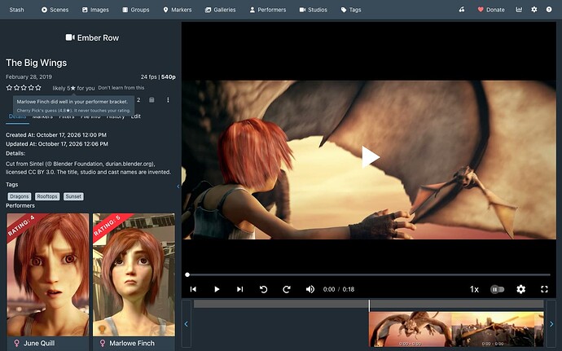Open settings via navbar gear icon
This screenshot has width=562, height=351.
(x=534, y=10)
